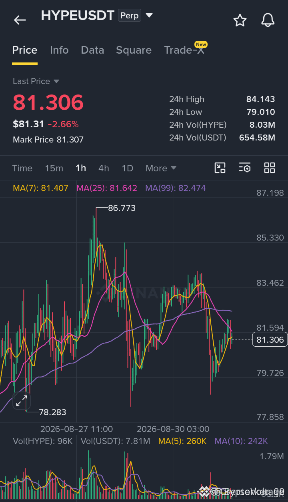The width and height of the screenshot is (288, 502).
Task: Open price alert bell icon
Action: (x=268, y=20)
